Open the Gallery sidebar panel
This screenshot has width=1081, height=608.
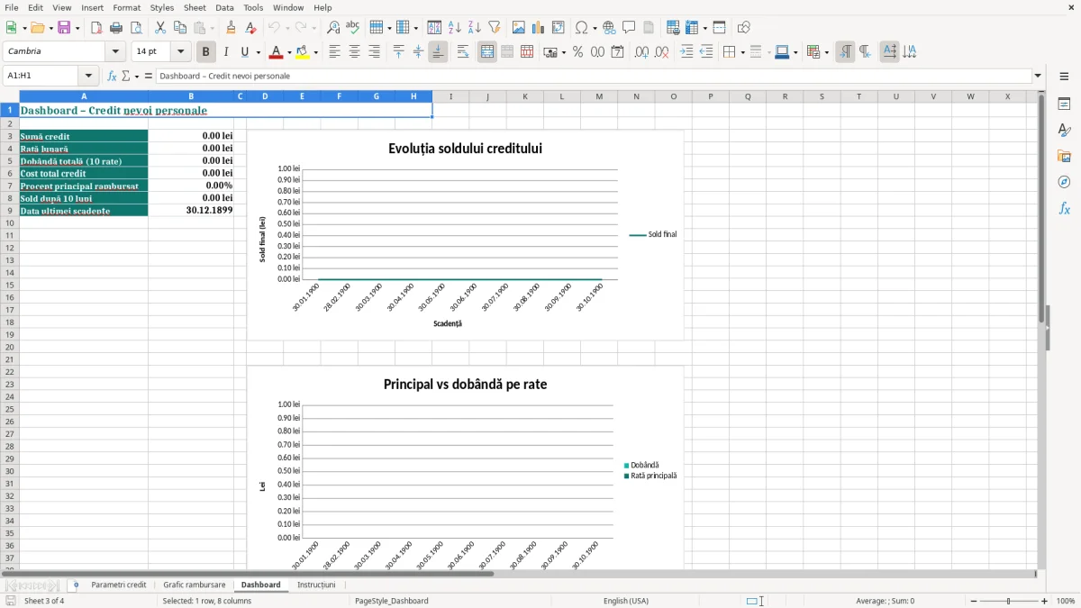point(1064,157)
